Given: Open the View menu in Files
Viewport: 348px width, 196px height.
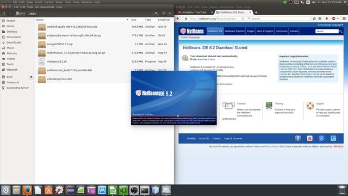Looking at the screenshot, I should click(30, 7).
